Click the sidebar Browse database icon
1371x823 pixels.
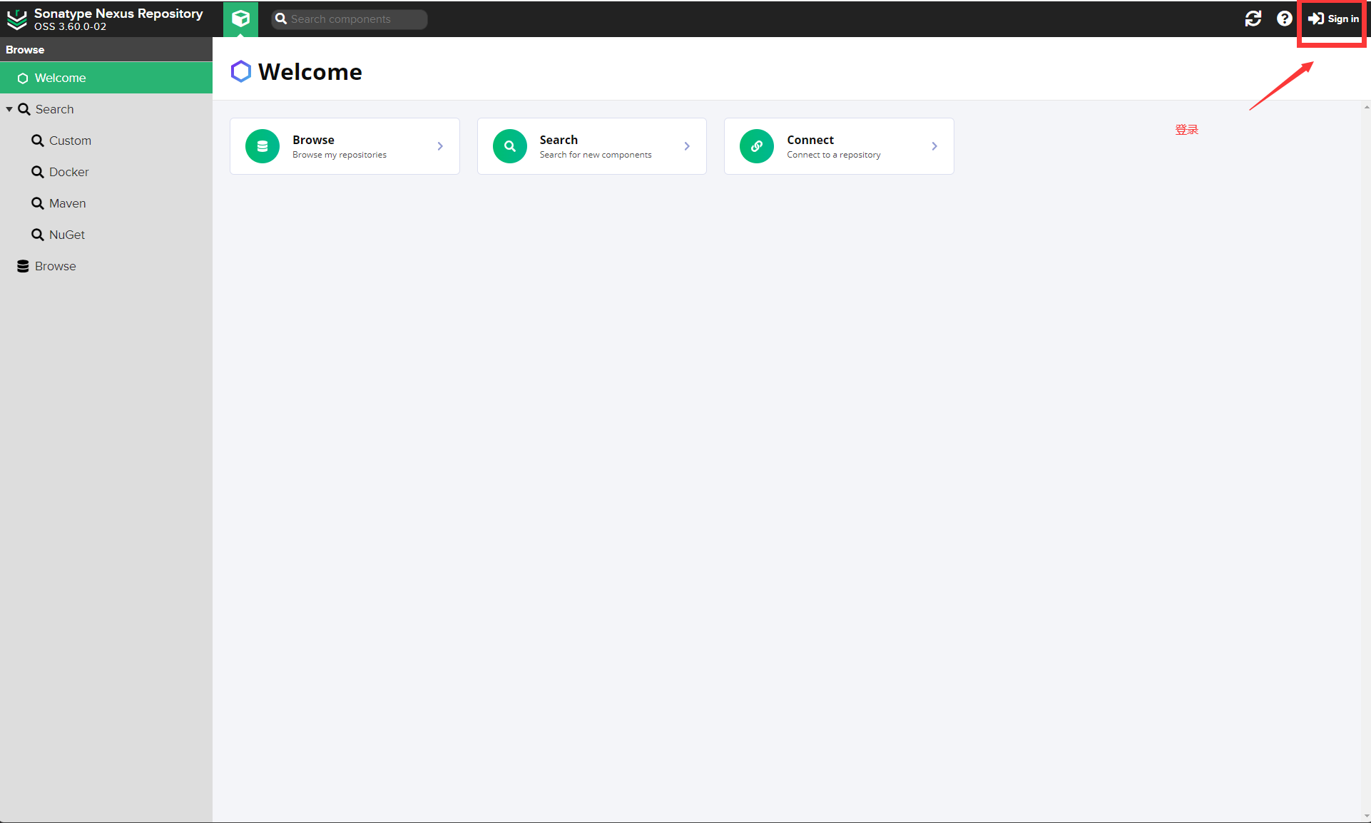tap(23, 266)
